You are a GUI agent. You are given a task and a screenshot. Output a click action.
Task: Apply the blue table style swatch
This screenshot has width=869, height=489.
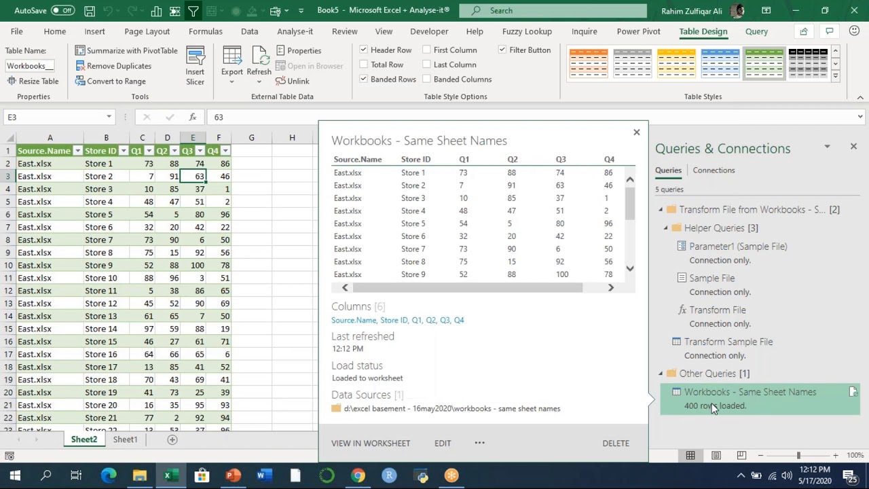click(720, 63)
